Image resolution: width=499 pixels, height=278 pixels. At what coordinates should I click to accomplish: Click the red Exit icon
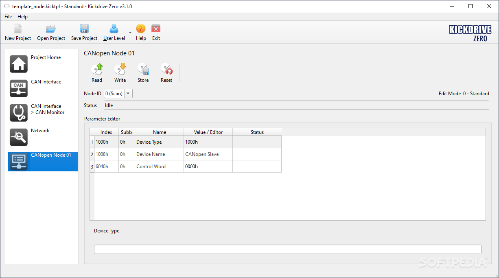pos(156,28)
